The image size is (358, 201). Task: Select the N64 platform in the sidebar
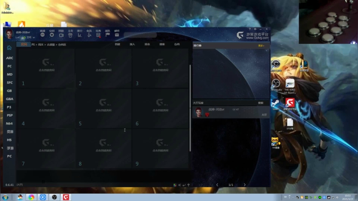point(9,123)
